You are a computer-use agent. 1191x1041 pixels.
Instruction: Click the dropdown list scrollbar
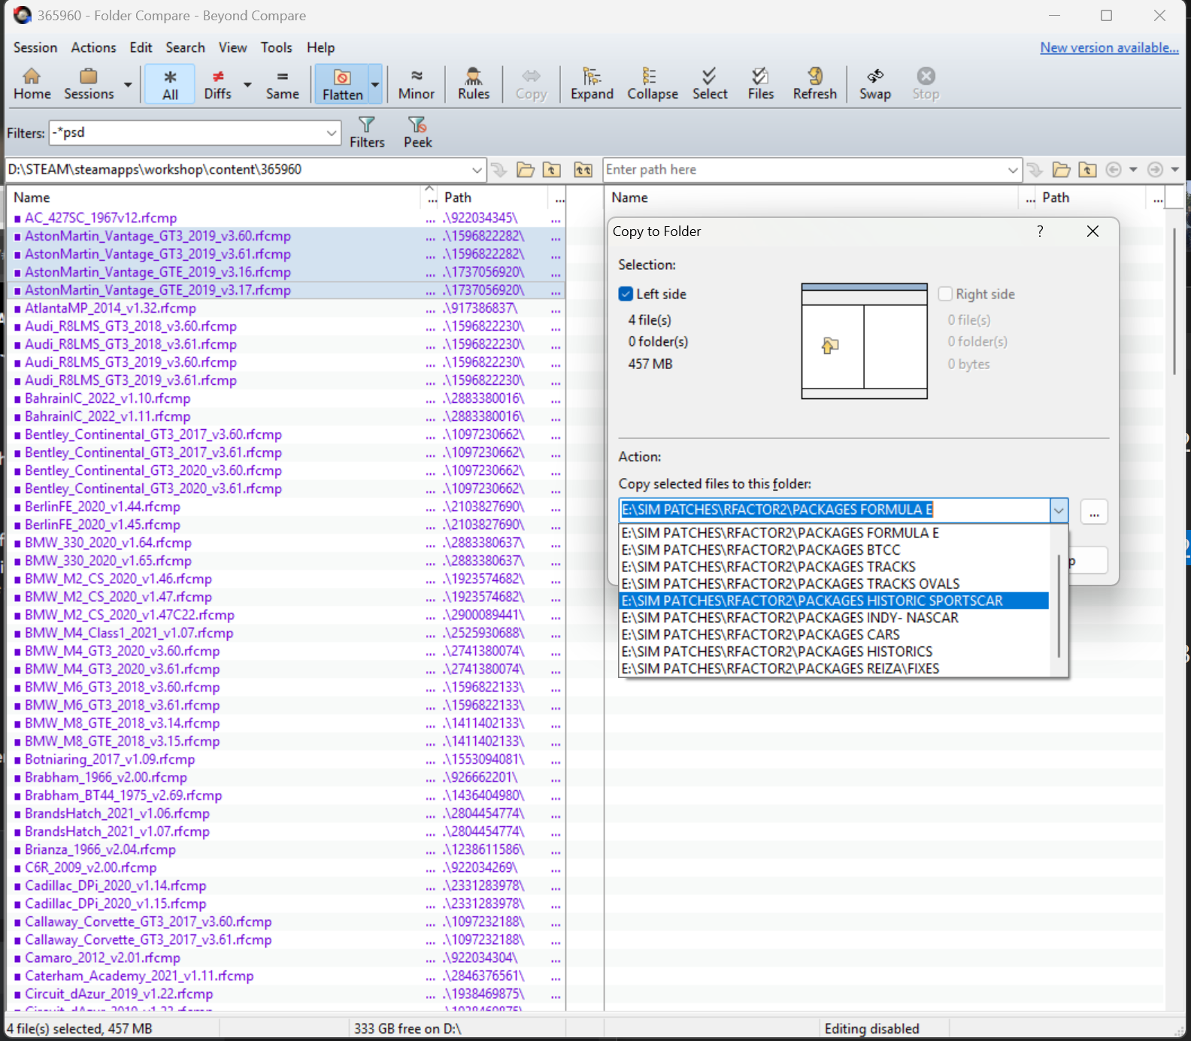1059,605
